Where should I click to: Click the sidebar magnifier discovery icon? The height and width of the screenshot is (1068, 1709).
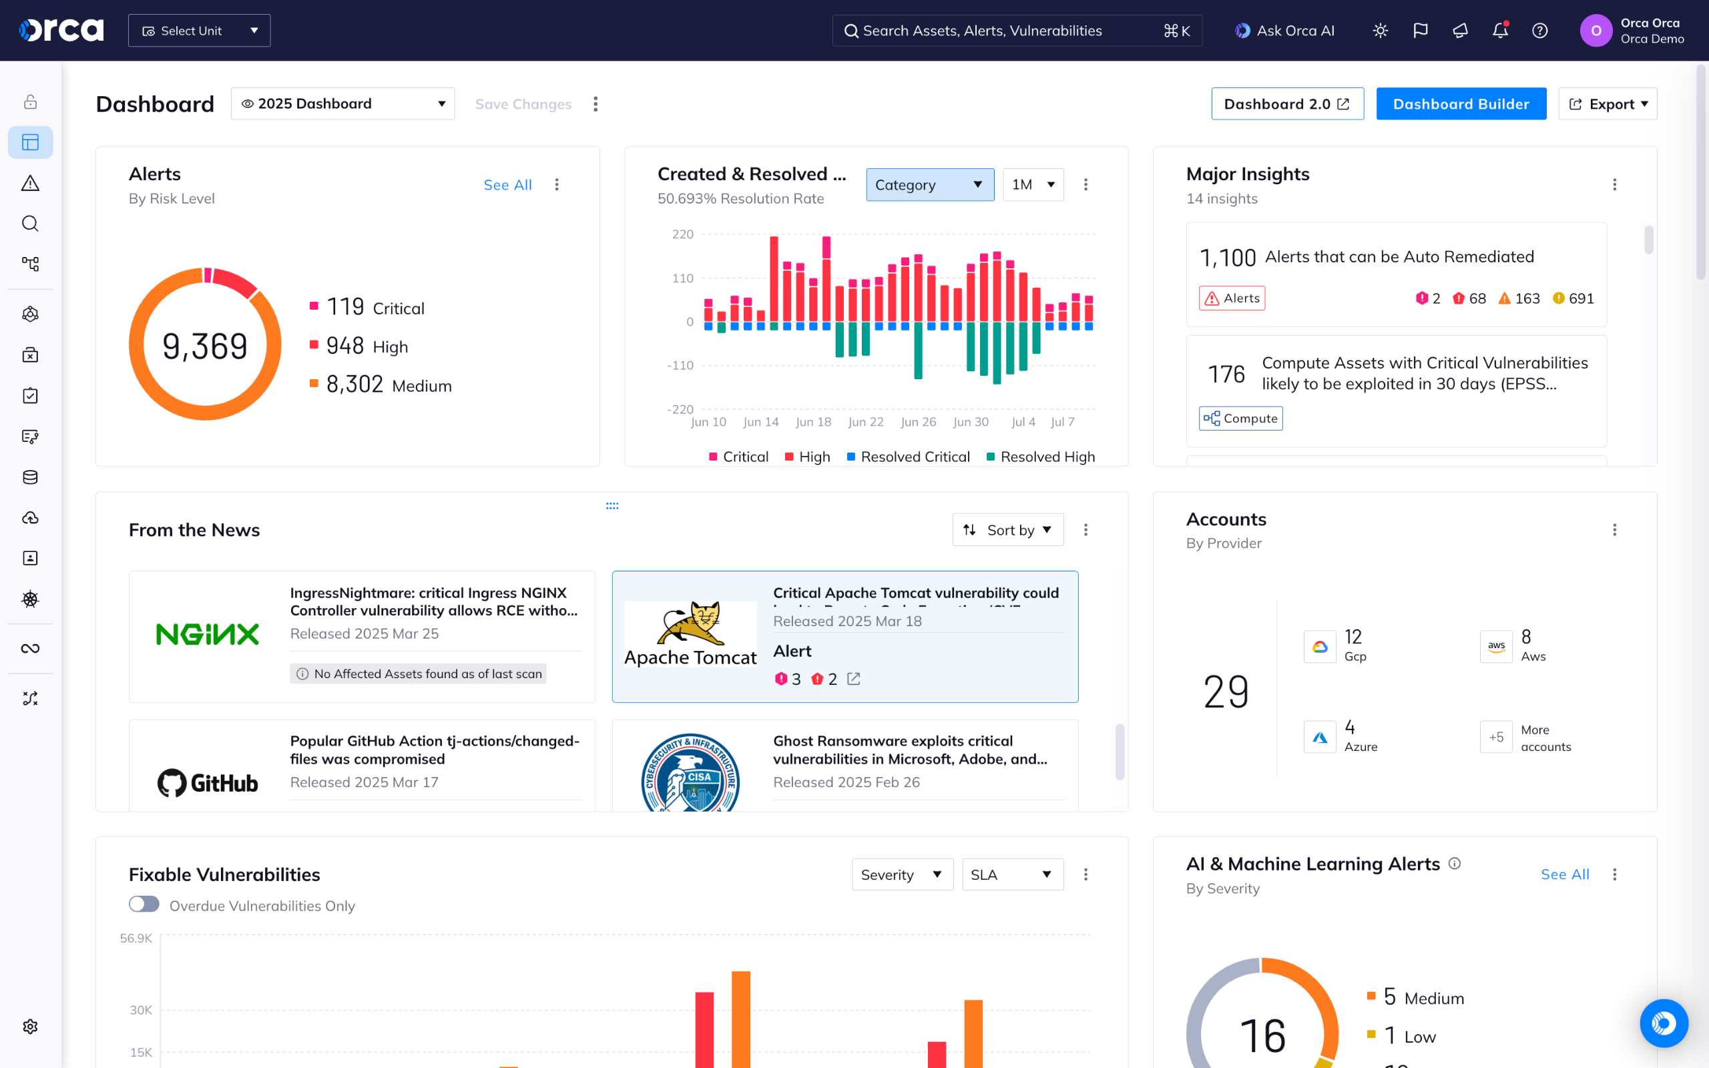(x=29, y=224)
